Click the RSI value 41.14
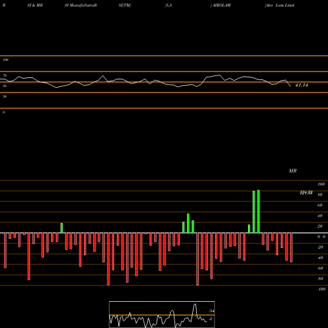328x328 pixels. point(302,85)
